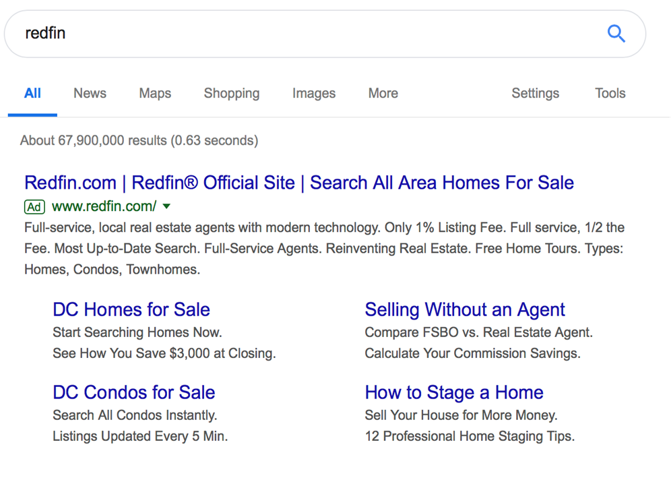Click the blue search magnifier icon
Screen dimensions: 671x482
click(616, 34)
